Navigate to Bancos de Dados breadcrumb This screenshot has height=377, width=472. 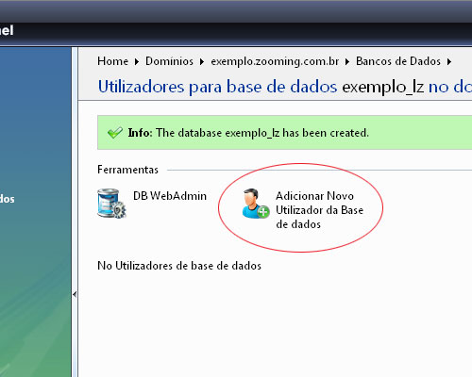tap(398, 61)
